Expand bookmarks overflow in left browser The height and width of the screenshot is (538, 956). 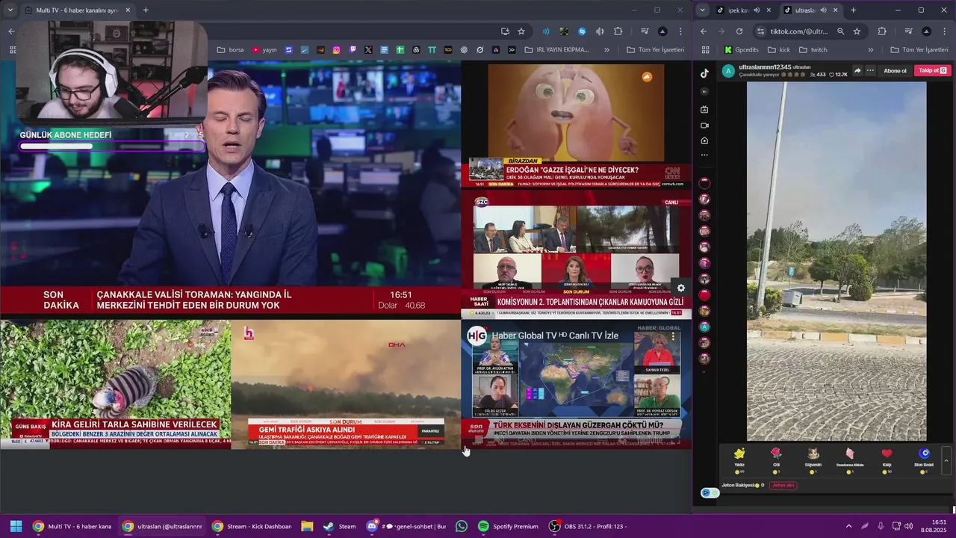coord(606,50)
